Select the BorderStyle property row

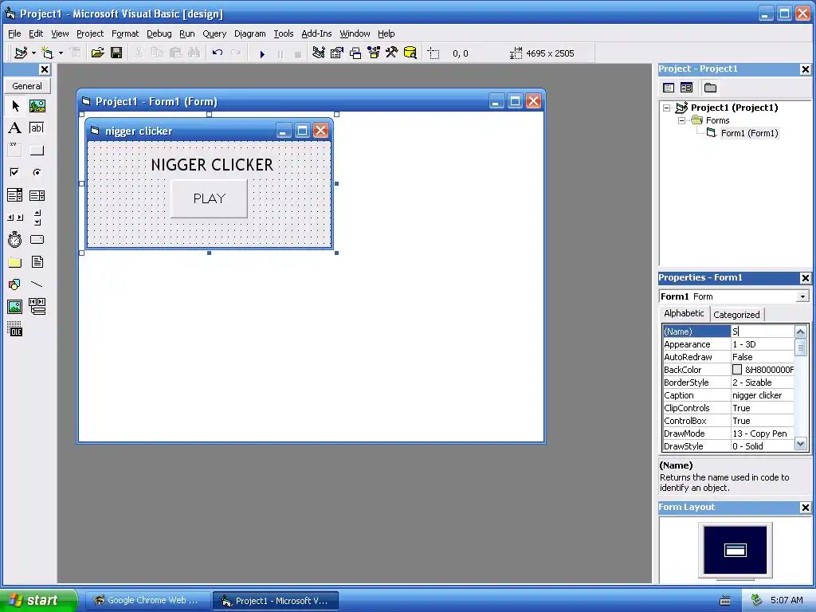pyautogui.click(x=728, y=382)
